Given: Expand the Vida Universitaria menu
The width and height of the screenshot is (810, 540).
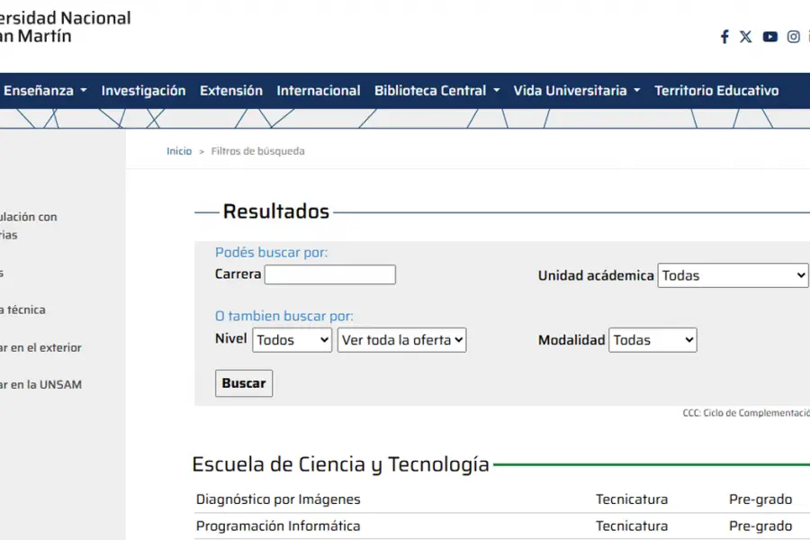Looking at the screenshot, I should pyautogui.click(x=570, y=90).
